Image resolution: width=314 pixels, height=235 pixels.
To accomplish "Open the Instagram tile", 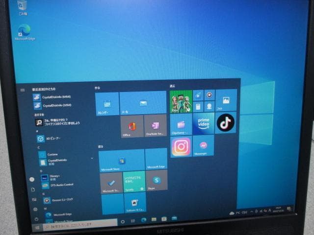I will click(181, 147).
